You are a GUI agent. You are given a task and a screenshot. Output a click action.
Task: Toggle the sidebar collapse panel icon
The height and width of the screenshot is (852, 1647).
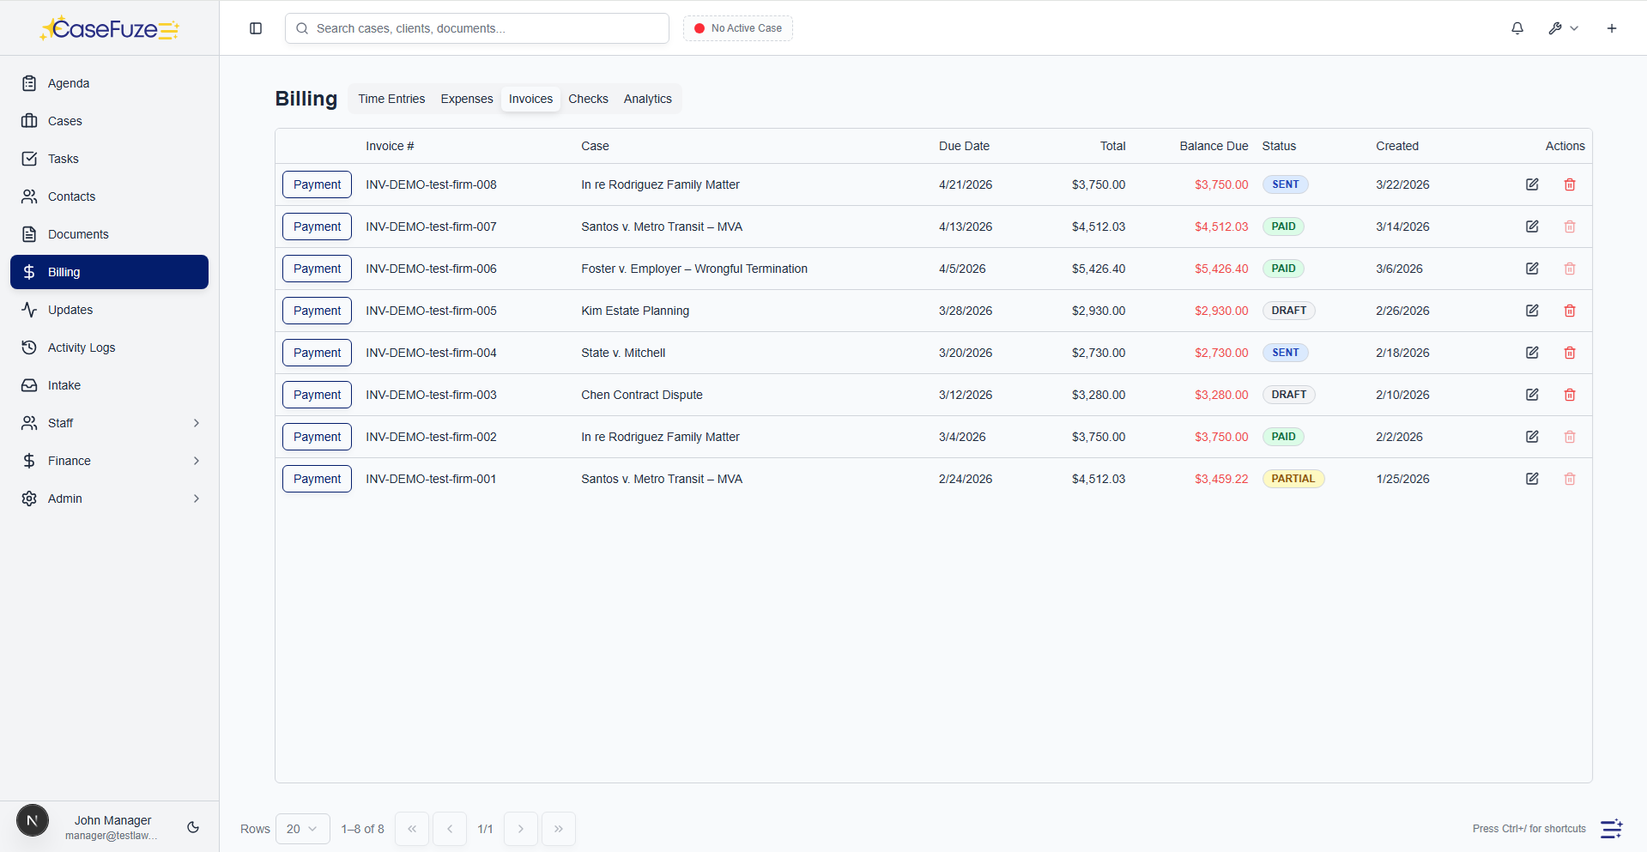tap(255, 28)
